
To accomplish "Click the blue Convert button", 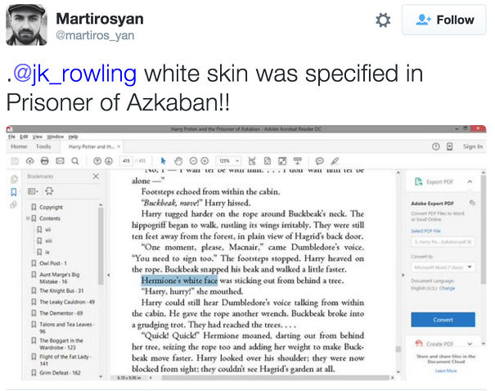I will coord(443,320).
